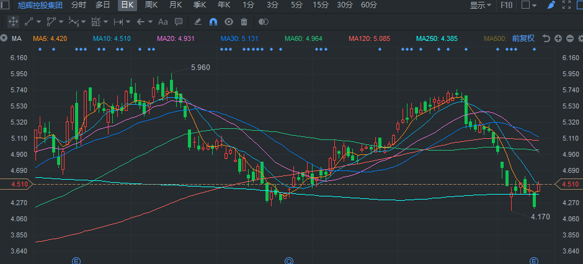Open the blue paintbrush drawing tools
The height and width of the screenshot is (264, 583).
click(551, 5)
